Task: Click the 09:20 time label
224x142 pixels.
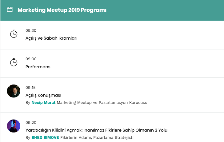Action: click(31, 122)
